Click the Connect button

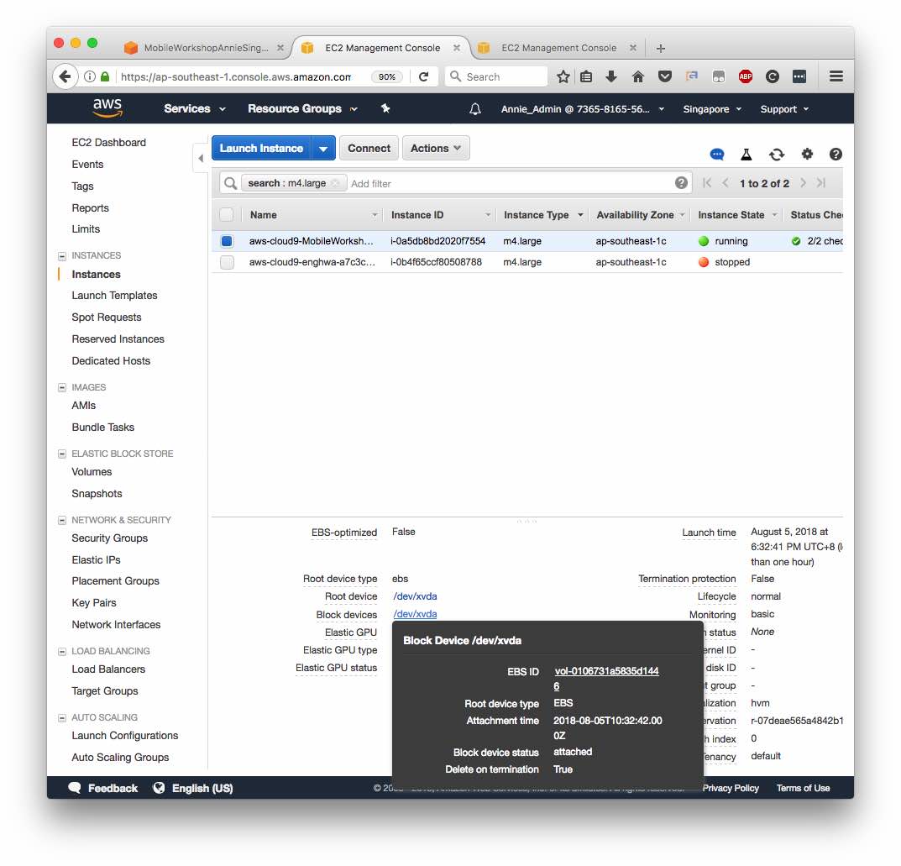369,149
